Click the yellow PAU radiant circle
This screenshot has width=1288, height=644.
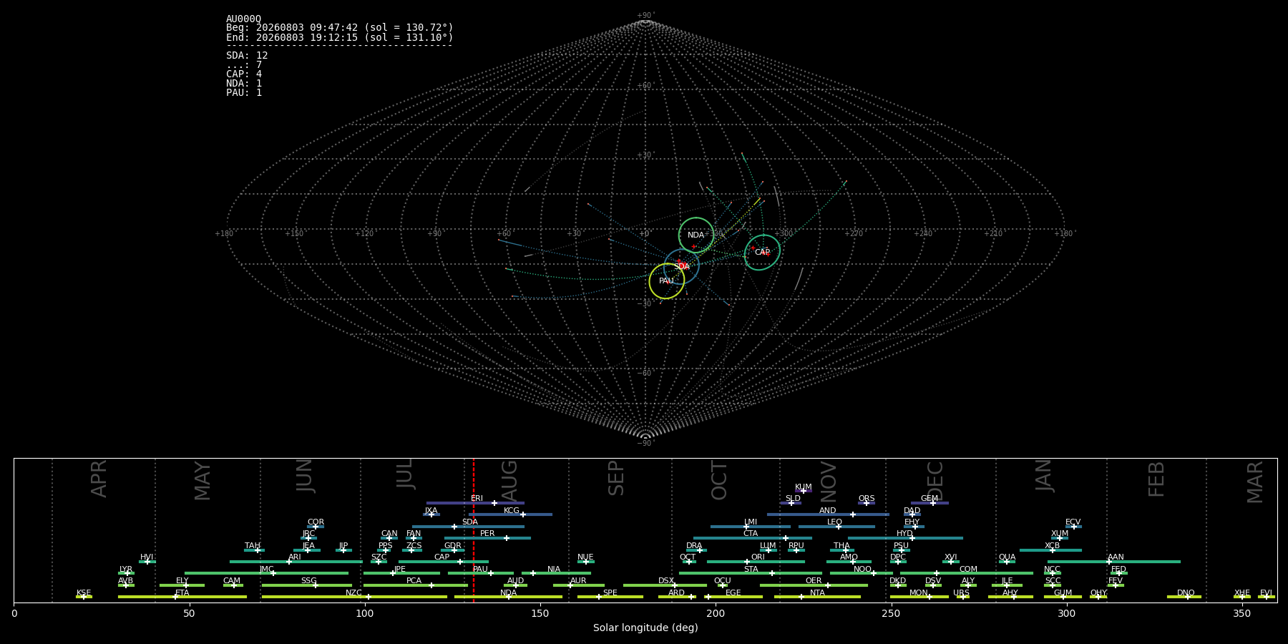[x=667, y=281]
